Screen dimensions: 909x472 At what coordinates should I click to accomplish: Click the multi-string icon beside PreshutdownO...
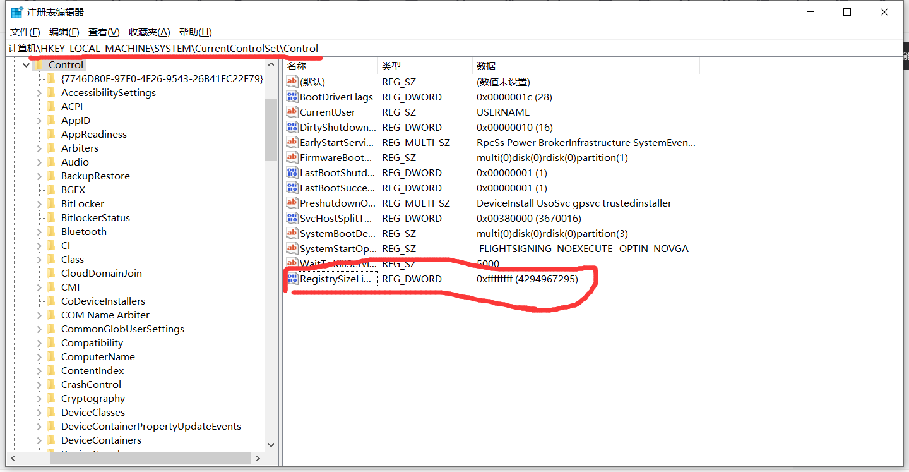click(292, 203)
